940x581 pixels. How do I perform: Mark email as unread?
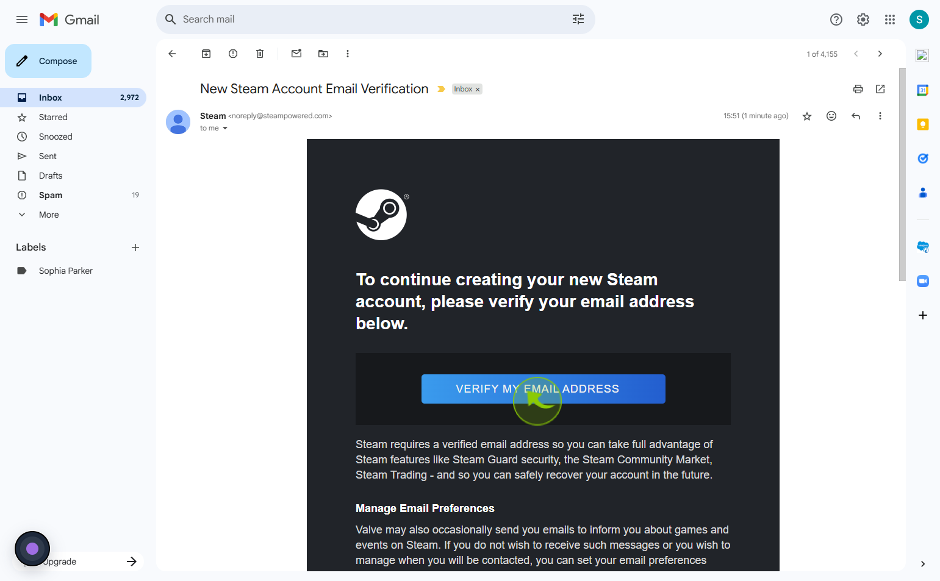pos(296,54)
